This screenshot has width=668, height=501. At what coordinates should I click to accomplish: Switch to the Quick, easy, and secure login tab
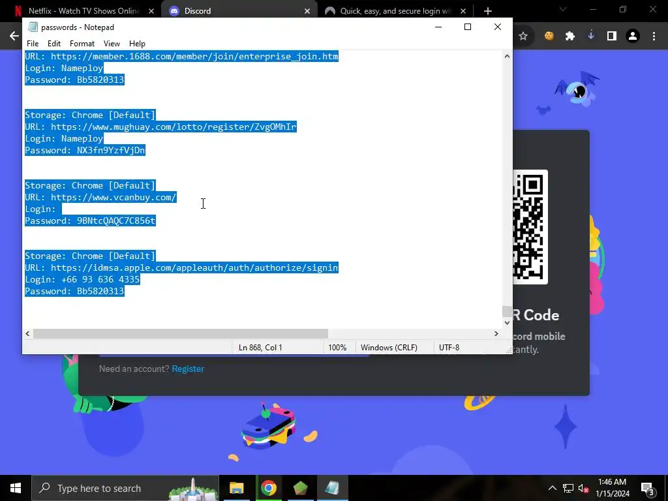[394, 11]
